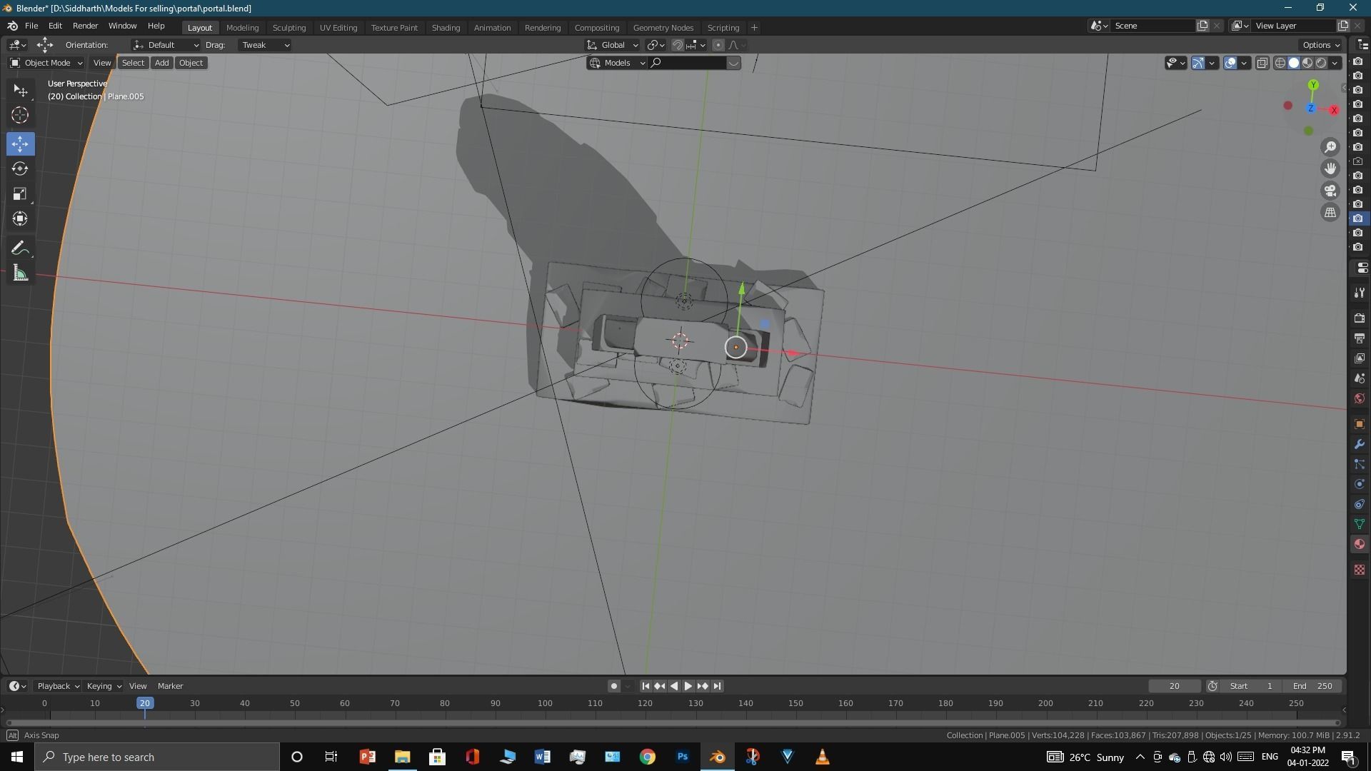Open the Models asset library dropdown
This screenshot has height=771, width=1371.
coord(617,63)
